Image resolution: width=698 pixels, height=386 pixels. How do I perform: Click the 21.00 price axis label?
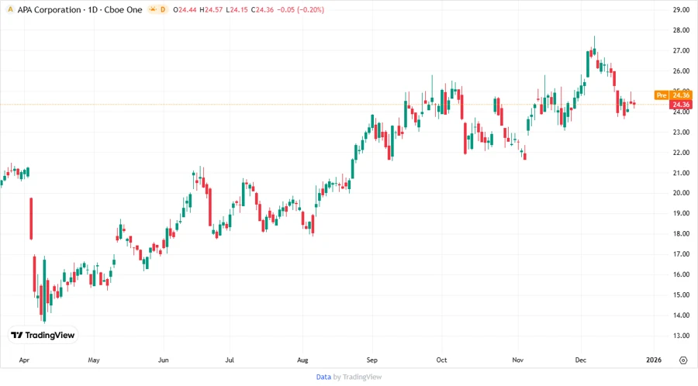(681, 173)
